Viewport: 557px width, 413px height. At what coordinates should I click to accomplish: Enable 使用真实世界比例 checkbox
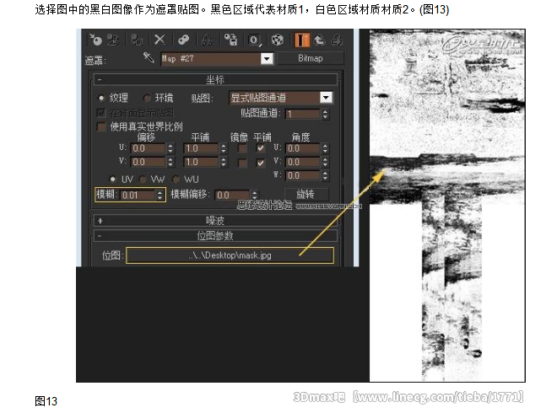pos(101,126)
